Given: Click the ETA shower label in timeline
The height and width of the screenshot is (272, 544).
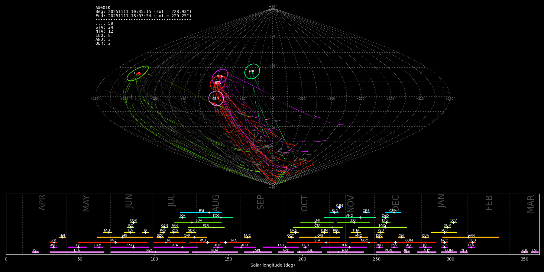Looking at the screenshot, I should click(x=77, y=251).
